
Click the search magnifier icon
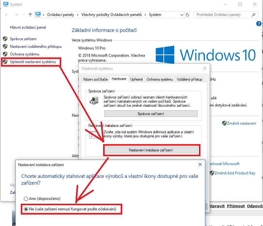pyautogui.click(x=253, y=15)
